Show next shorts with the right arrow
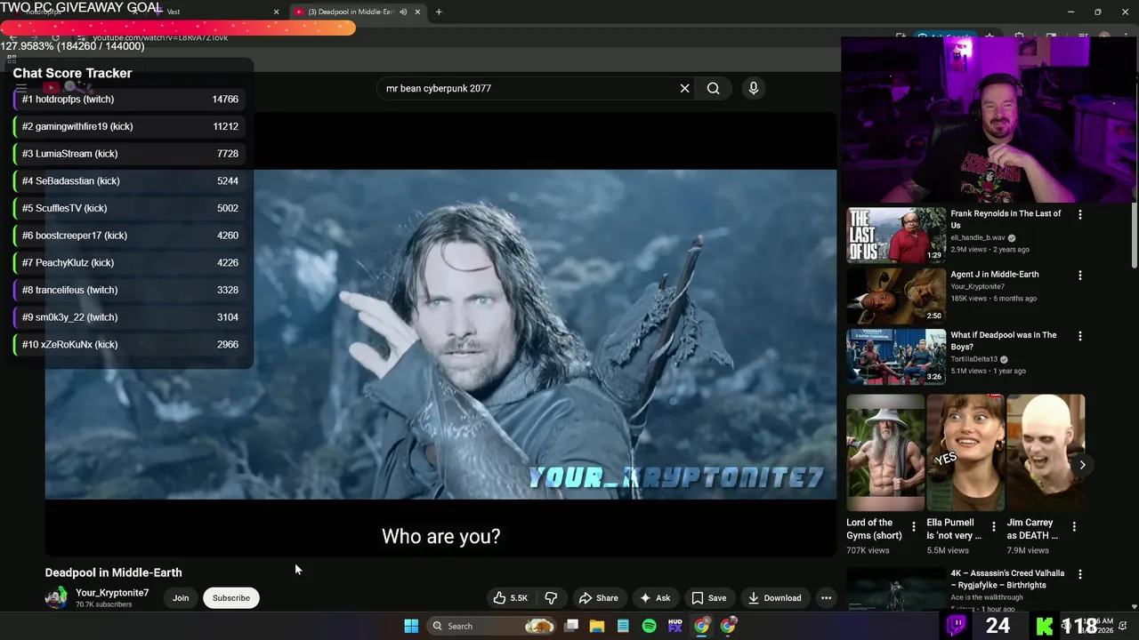The height and width of the screenshot is (640, 1139). tap(1082, 465)
